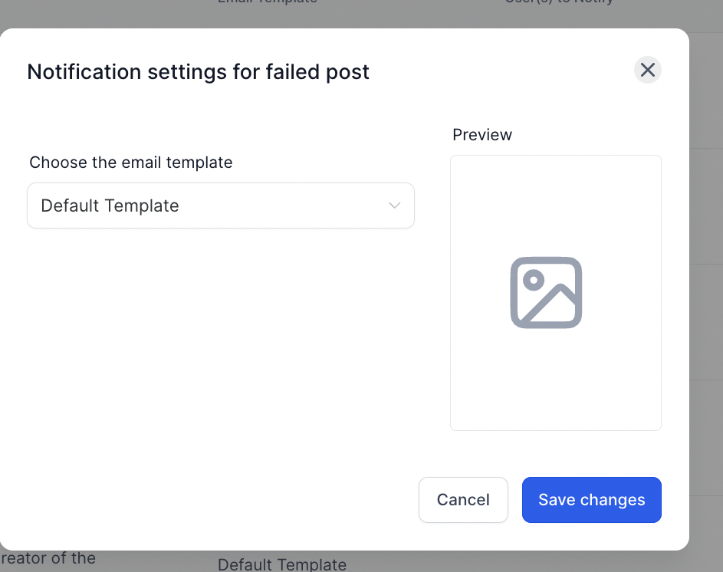Close the failed post notification dialog
The height and width of the screenshot is (572, 723).
[x=647, y=70]
